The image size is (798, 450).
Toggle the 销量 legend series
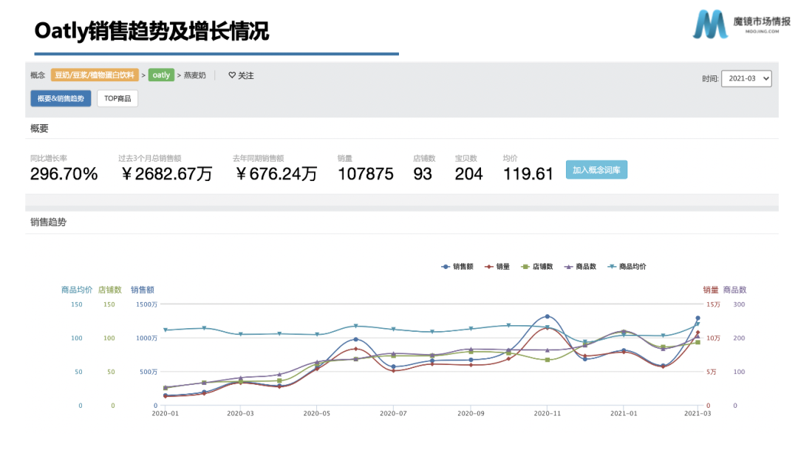[497, 267]
